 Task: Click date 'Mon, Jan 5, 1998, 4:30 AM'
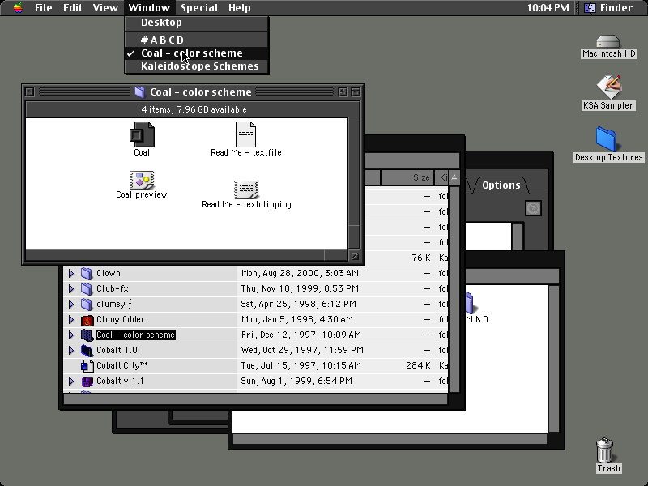pos(296,319)
